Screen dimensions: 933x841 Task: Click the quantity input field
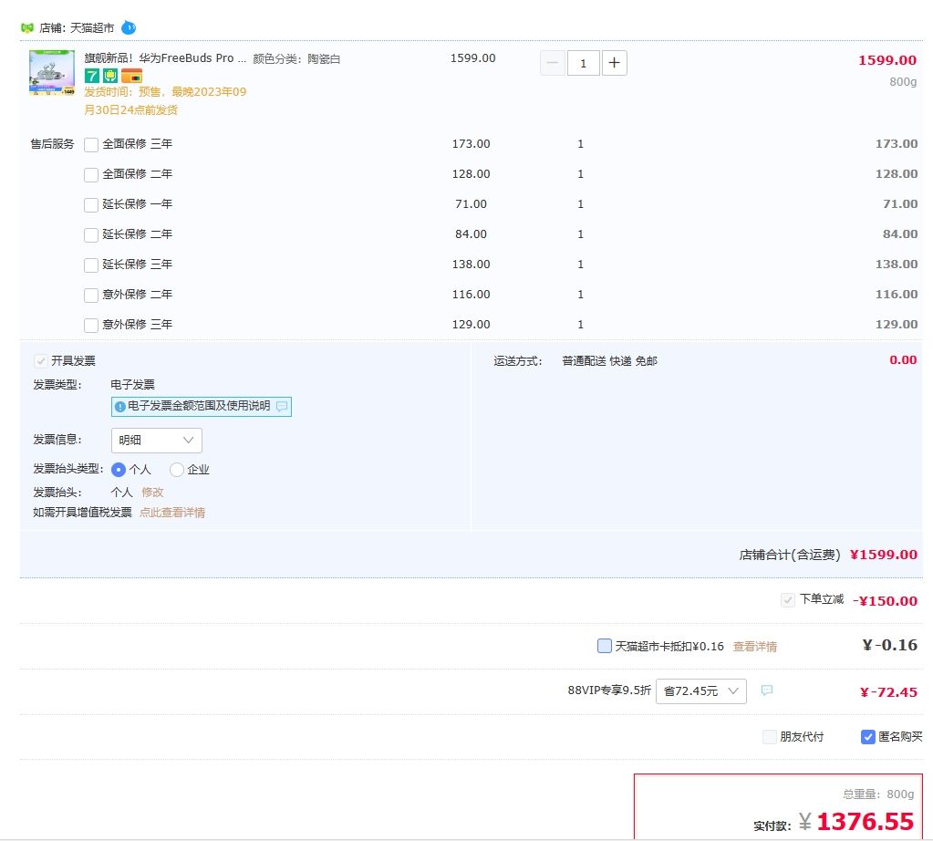point(583,63)
